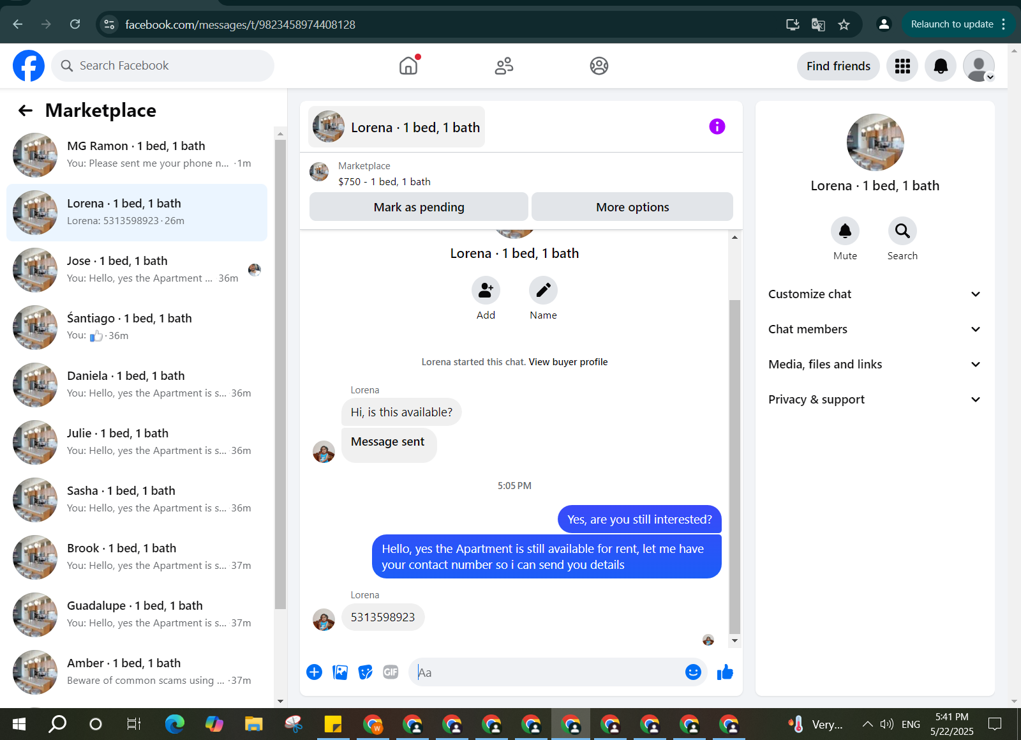Open the Julie conversation
Image resolution: width=1021 pixels, height=740 pixels.
(137, 442)
